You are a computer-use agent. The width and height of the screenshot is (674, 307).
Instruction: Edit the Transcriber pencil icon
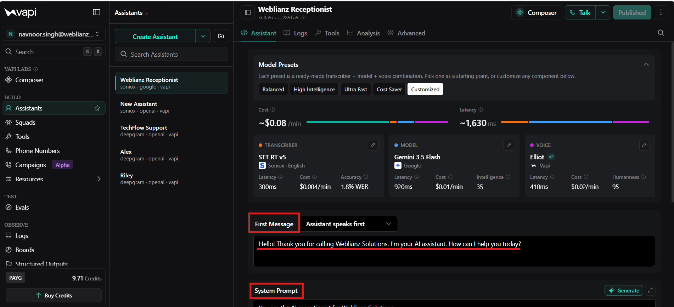pyautogui.click(x=373, y=145)
